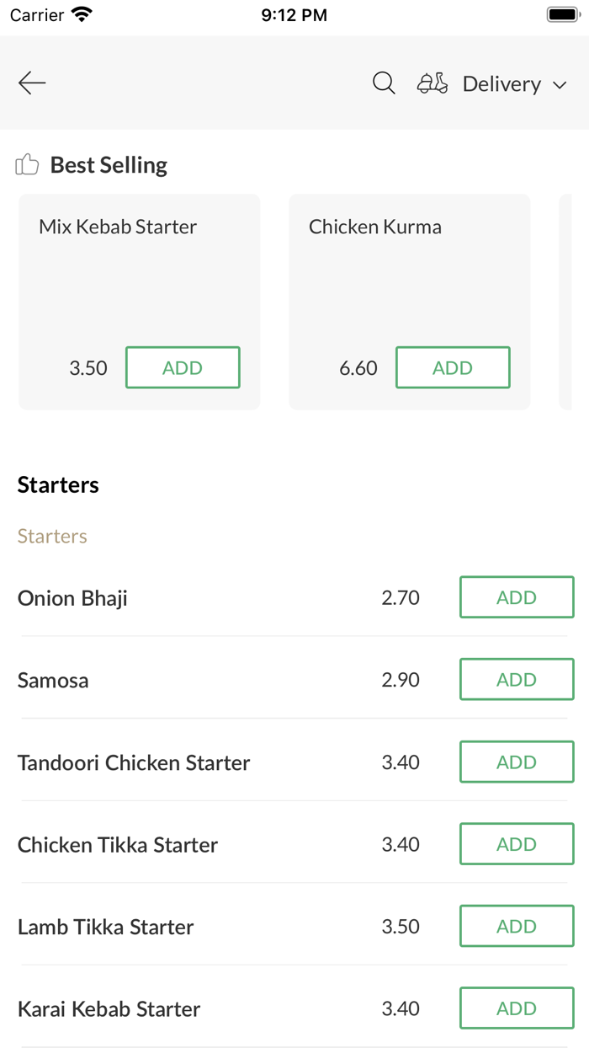
Task: Tap the partially visible third best-selling card
Action: 566,302
